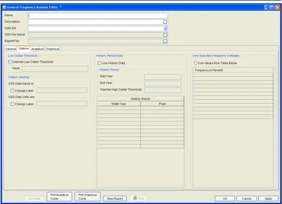
Task: Click the Start Year field
Action: pyautogui.click(x=163, y=77)
